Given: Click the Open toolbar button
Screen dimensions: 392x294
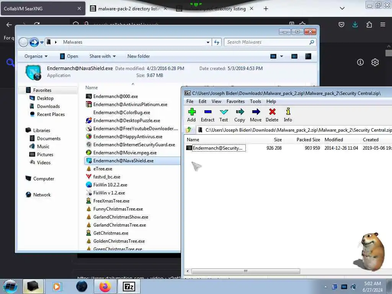Looking at the screenshot, I should click(x=69, y=56).
